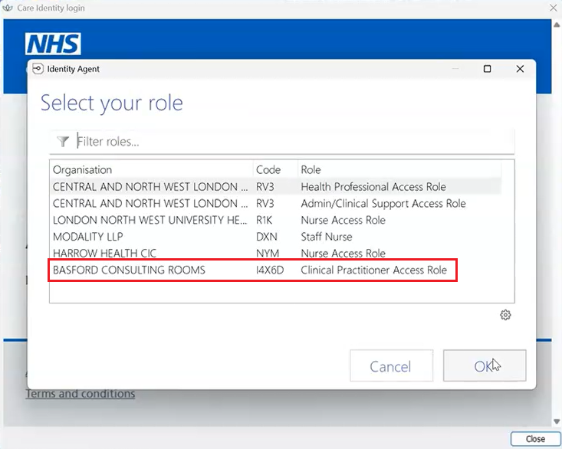Click the login window scrollbar down arrow
Screen dimensions: 562x449
tap(557, 421)
